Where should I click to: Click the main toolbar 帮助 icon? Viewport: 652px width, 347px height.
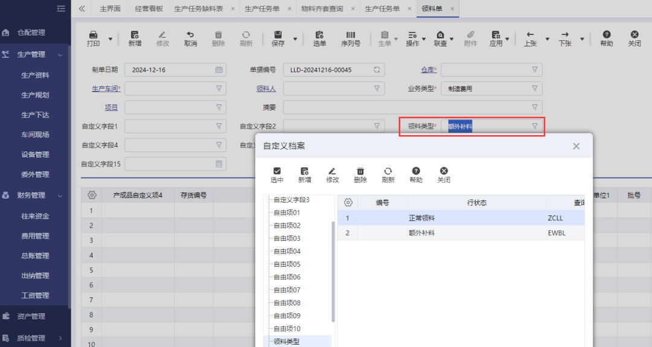point(607,34)
